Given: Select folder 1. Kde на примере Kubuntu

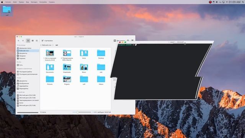Looking at the screenshot, I should (x=50, y=55).
